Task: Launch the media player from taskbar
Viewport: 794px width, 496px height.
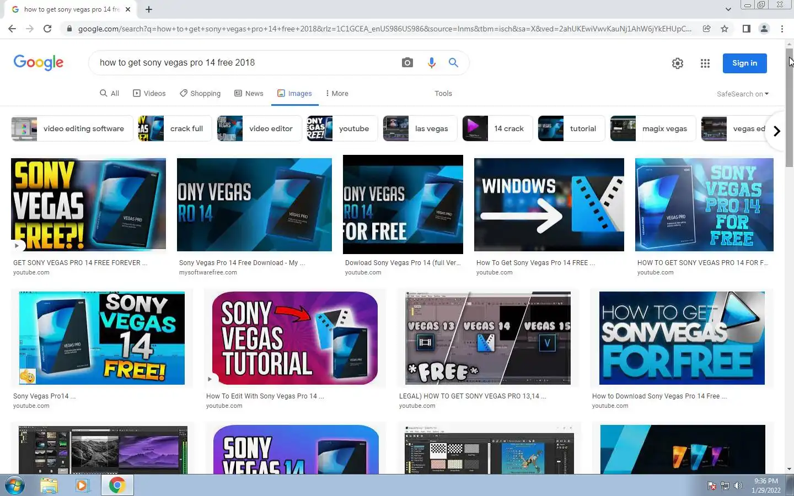Action: pos(82,486)
